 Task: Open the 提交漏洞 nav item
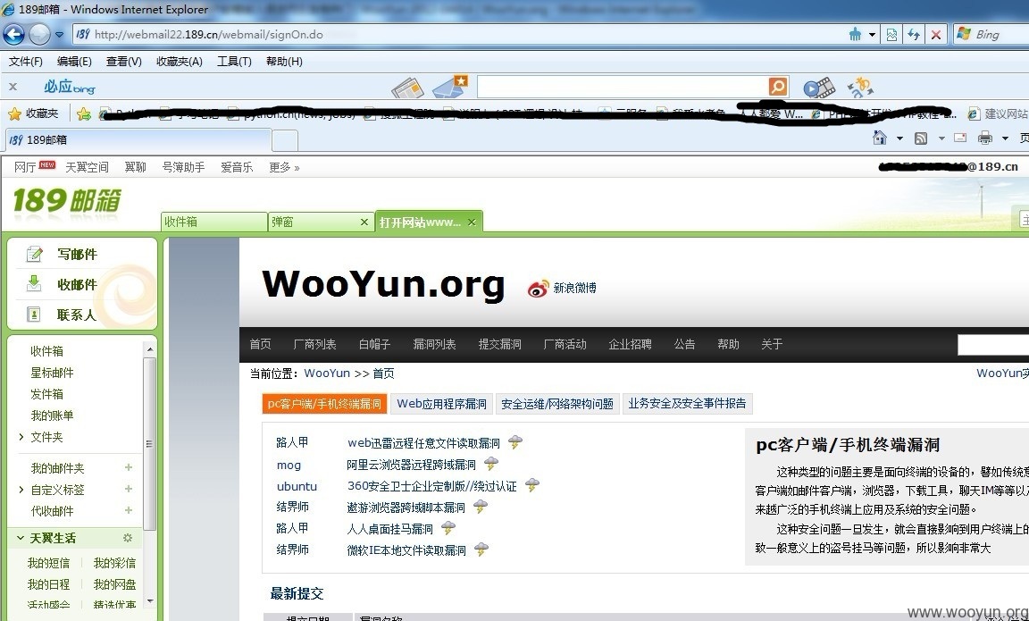499,344
